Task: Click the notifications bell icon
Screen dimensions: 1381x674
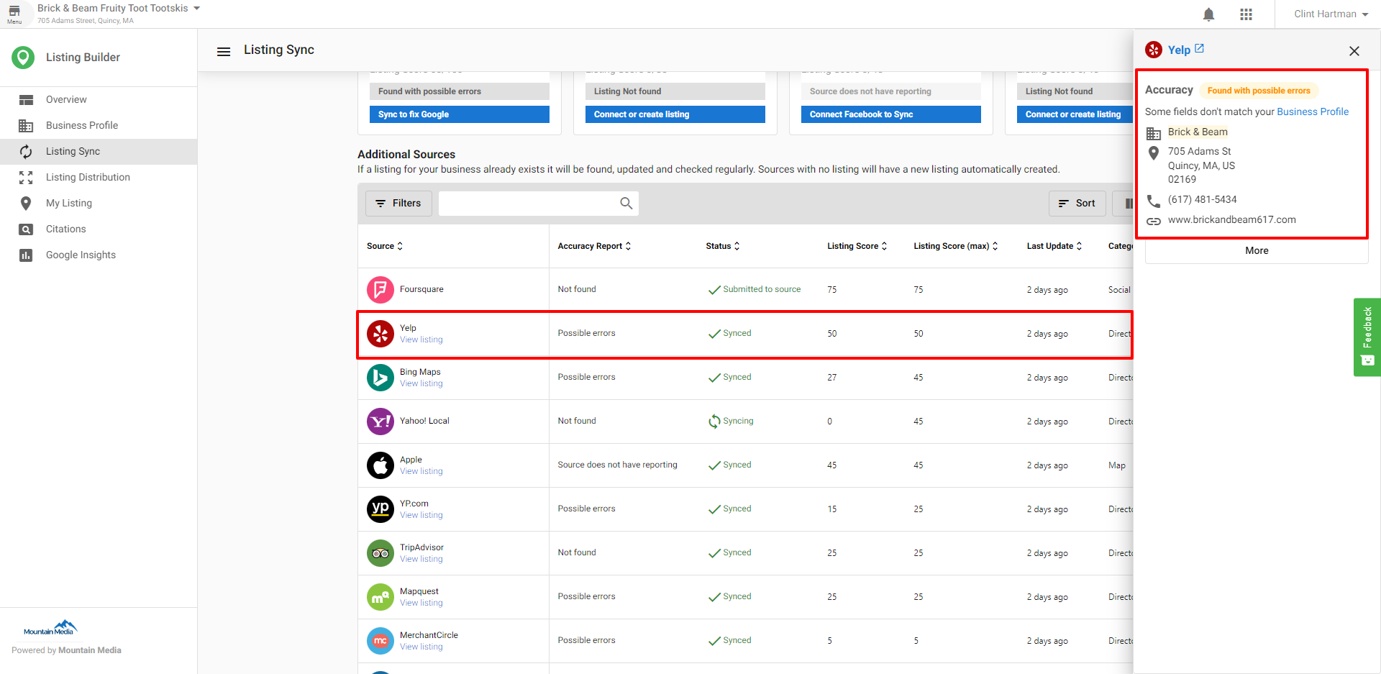Action: (1208, 14)
